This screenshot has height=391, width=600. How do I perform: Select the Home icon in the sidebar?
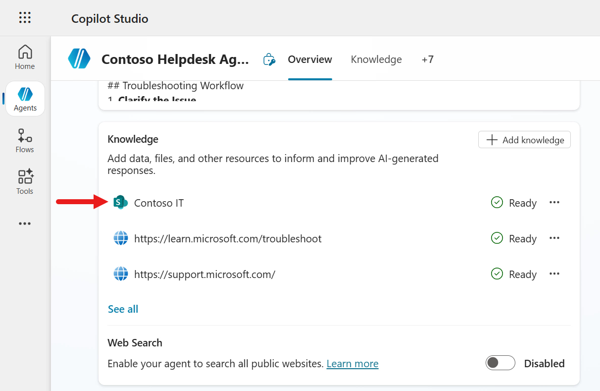pos(25,56)
